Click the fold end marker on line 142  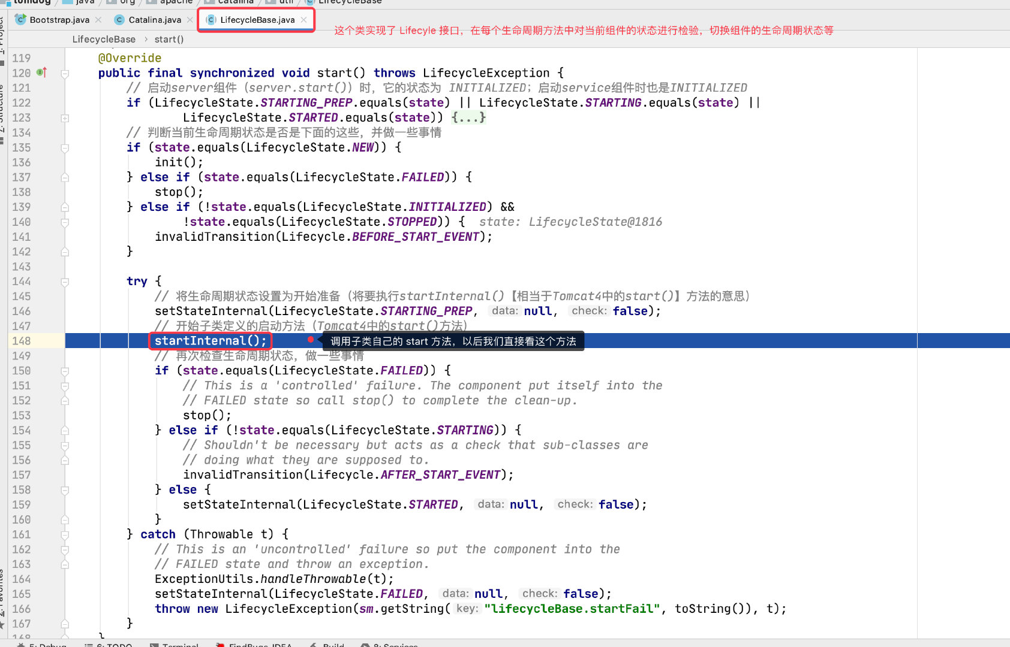(65, 252)
